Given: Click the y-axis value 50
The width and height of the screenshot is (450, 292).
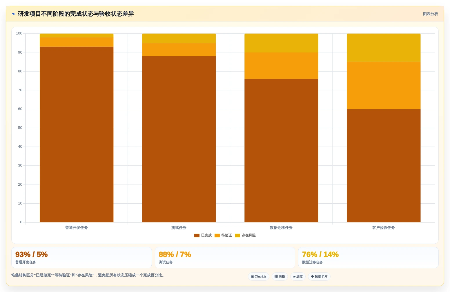Looking at the screenshot, I should point(20,128).
